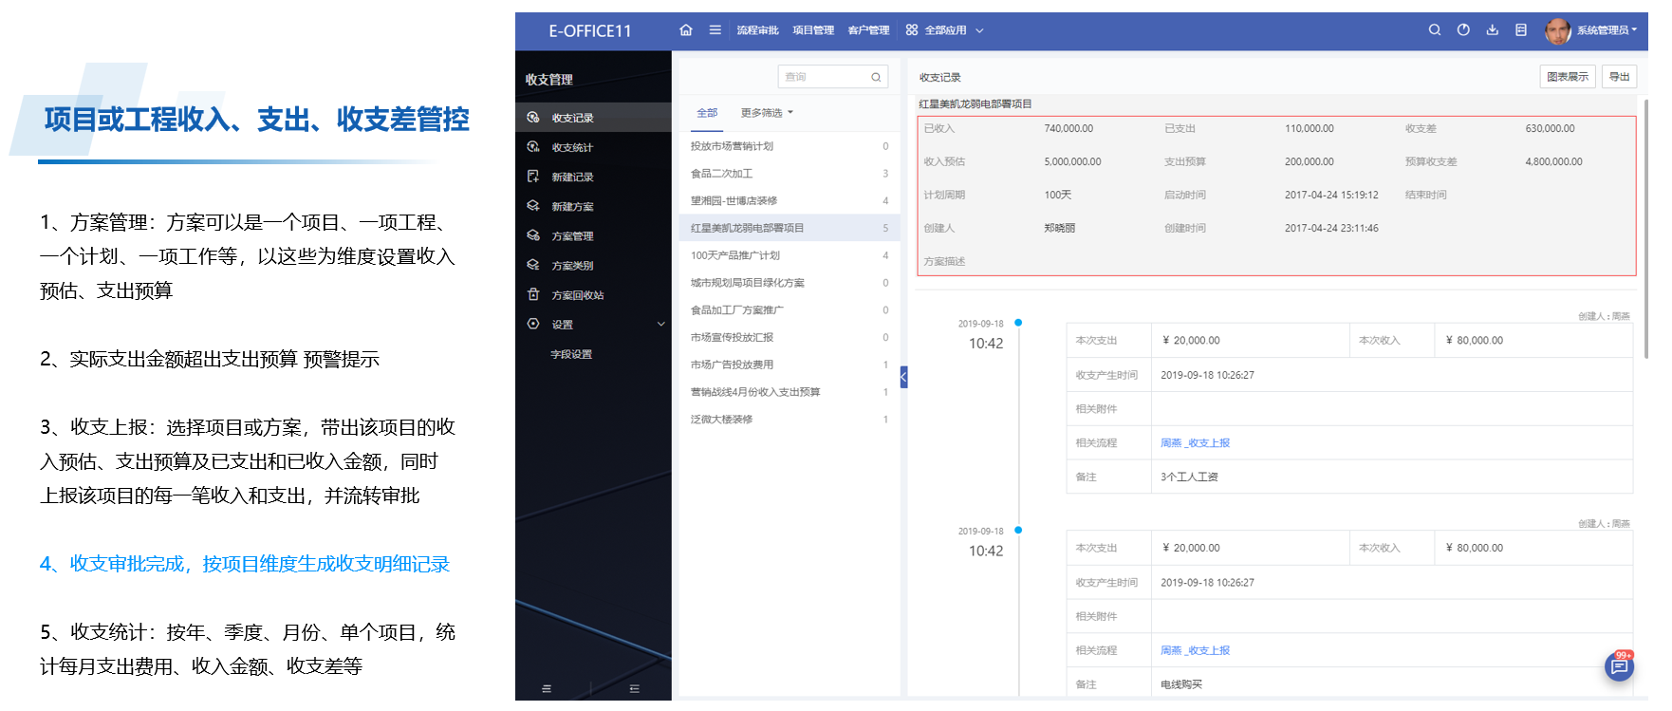1672x711 pixels.
Task: Click the bottom-left sidebar collapse icon
Action: click(x=547, y=688)
